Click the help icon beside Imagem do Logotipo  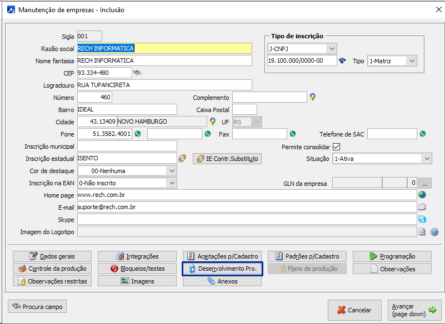tap(434, 231)
